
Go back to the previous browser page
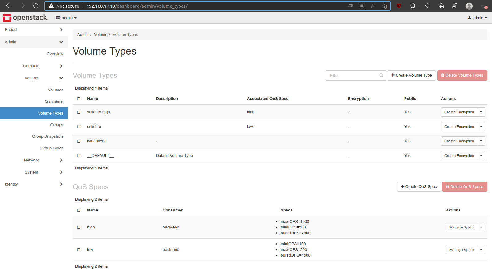9,6
